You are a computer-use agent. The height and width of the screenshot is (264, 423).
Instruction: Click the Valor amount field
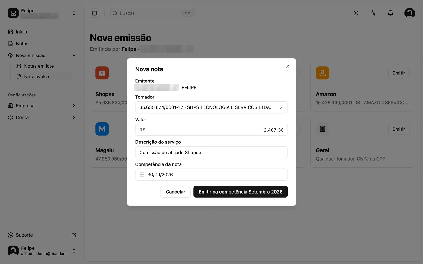212,130
